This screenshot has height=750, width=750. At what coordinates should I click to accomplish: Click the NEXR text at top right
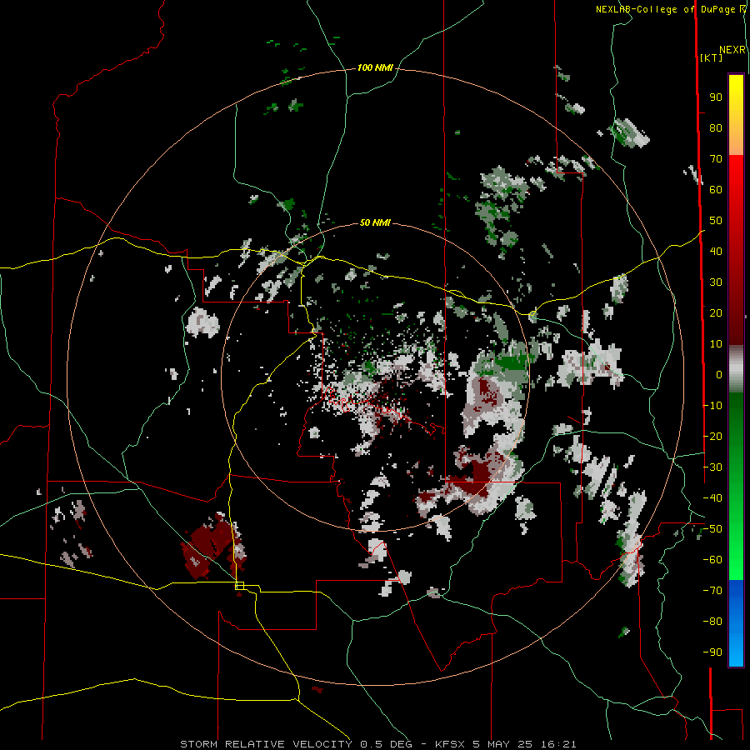pos(732,50)
